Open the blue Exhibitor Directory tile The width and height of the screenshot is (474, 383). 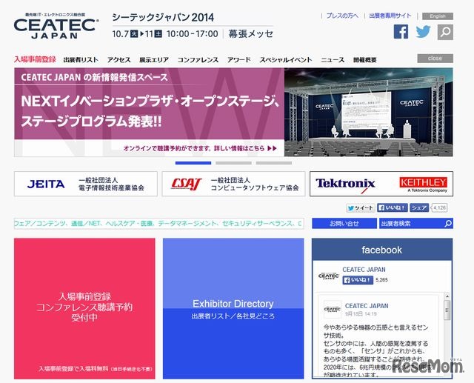pyautogui.click(x=233, y=308)
